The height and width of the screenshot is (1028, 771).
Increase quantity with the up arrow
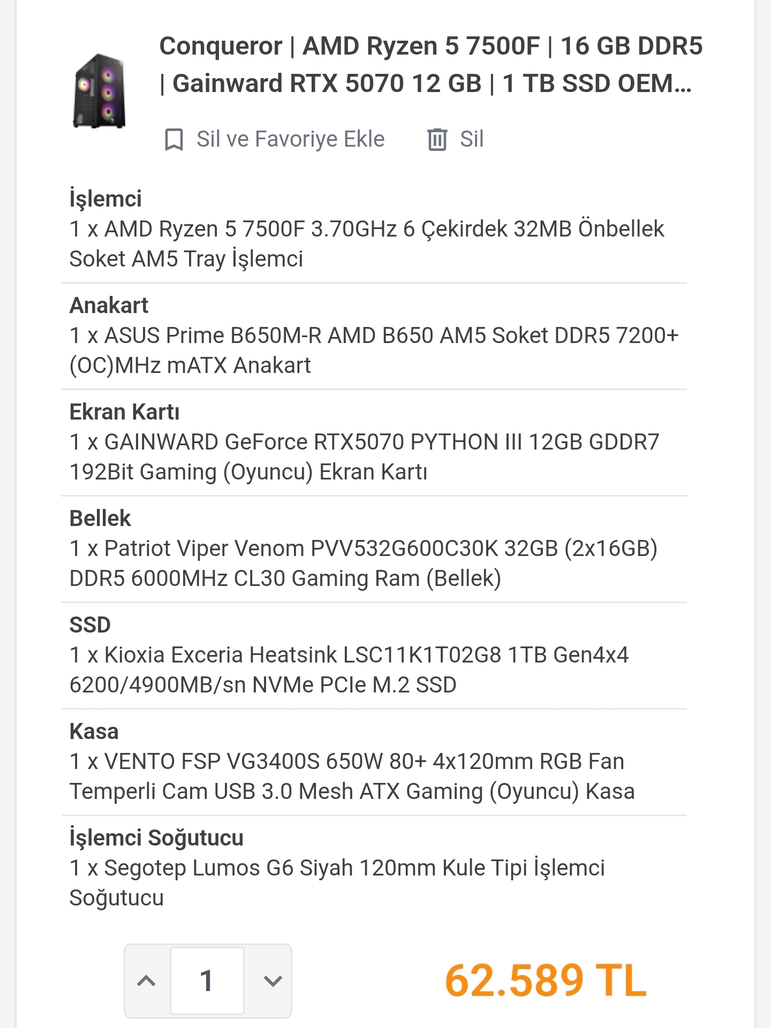tap(147, 981)
